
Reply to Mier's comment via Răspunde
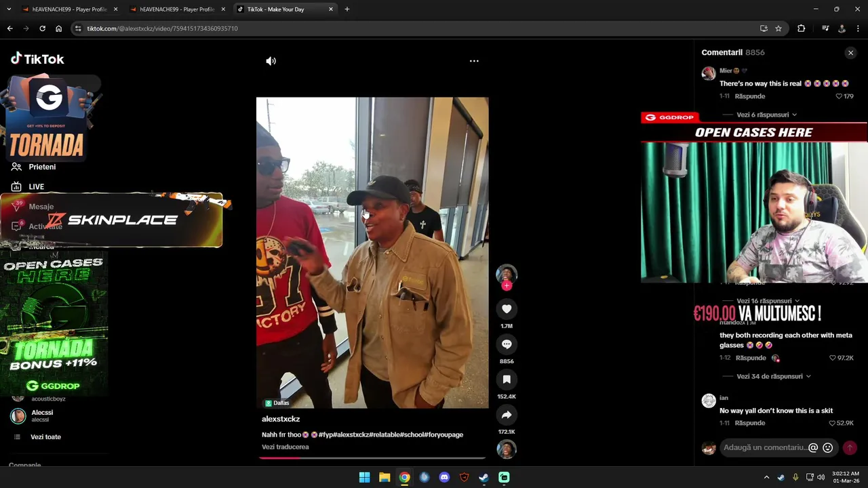(750, 96)
